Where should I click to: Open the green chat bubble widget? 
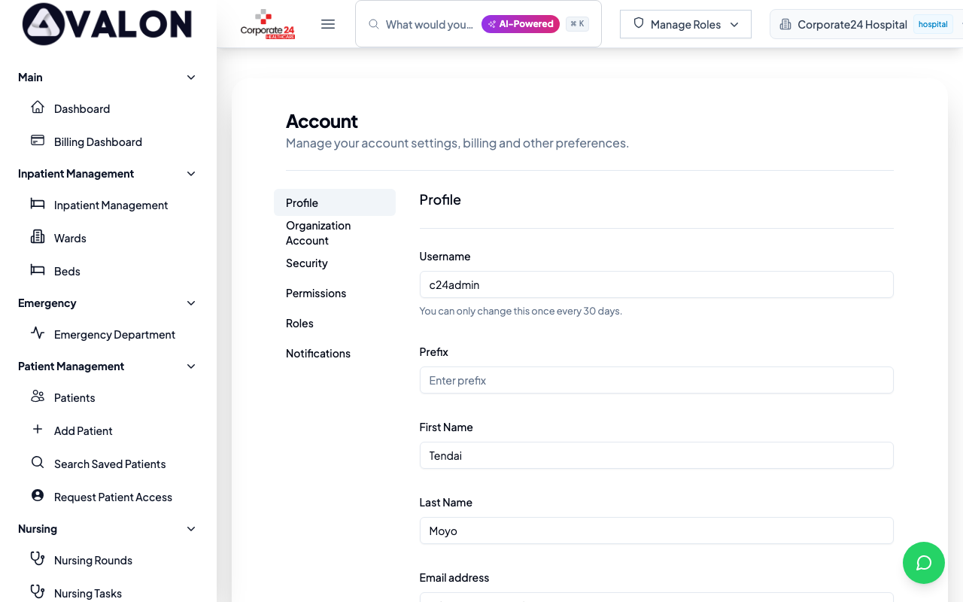click(923, 563)
